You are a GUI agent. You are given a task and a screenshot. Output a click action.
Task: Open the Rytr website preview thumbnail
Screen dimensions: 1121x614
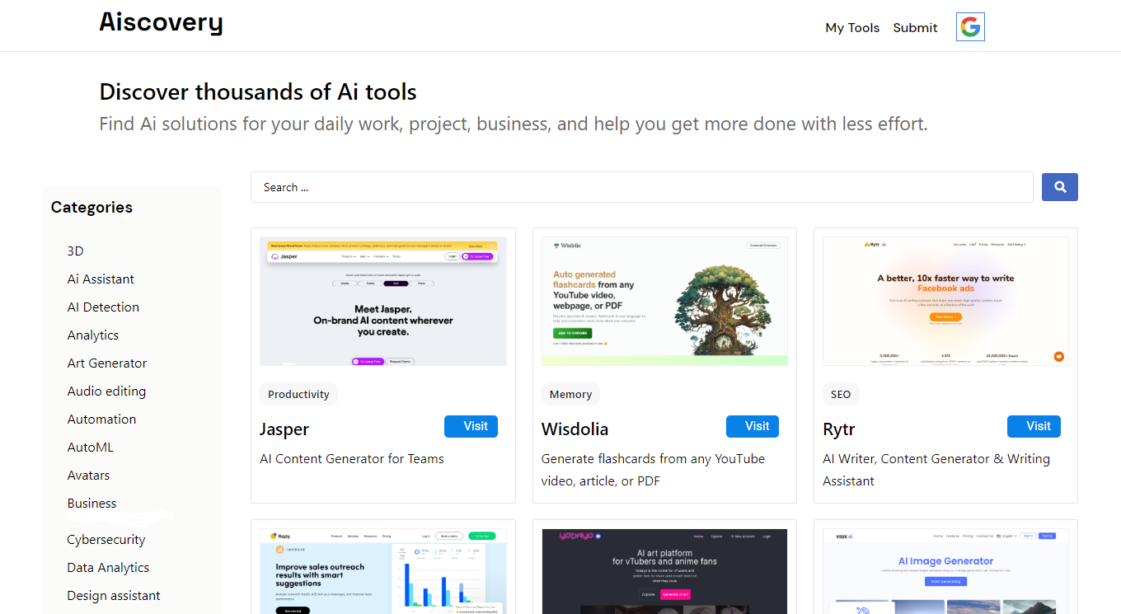click(x=945, y=301)
